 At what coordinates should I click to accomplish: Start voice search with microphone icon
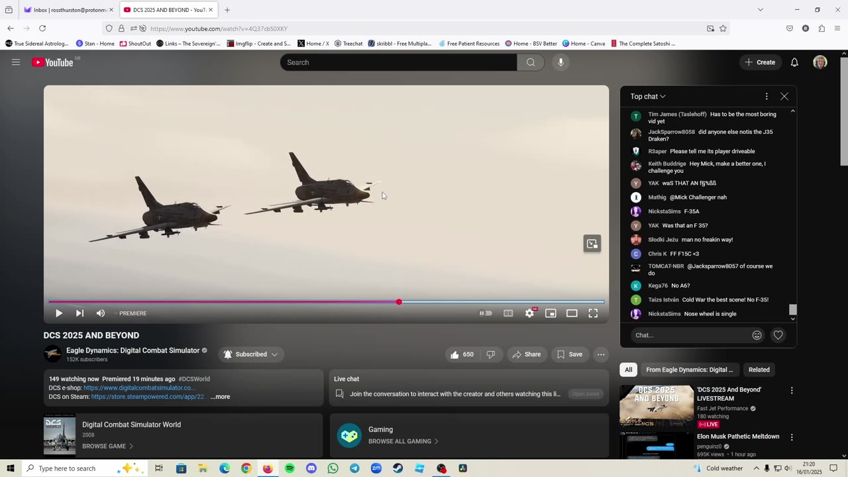560,62
